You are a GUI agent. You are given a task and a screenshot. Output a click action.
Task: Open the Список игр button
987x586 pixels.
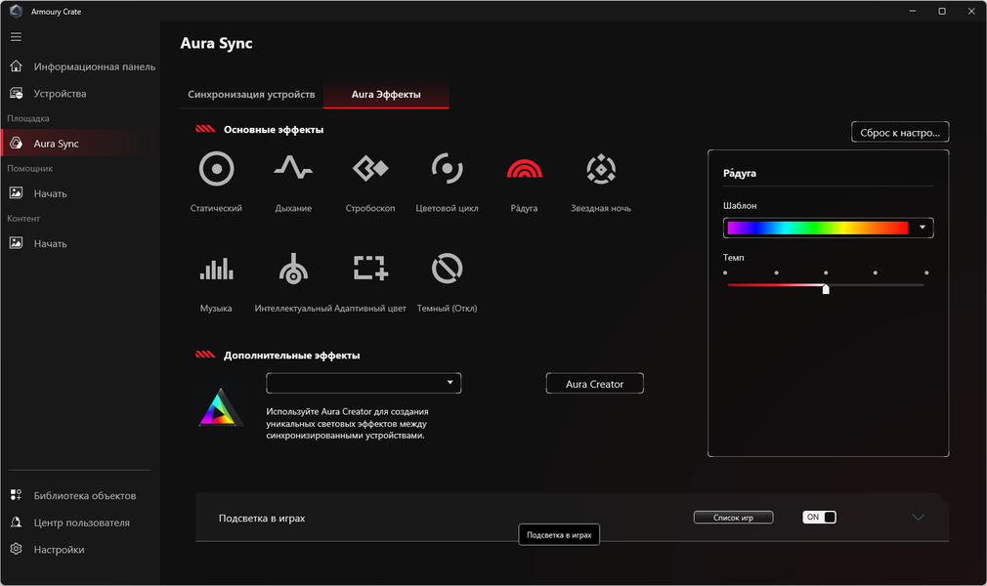tap(733, 518)
